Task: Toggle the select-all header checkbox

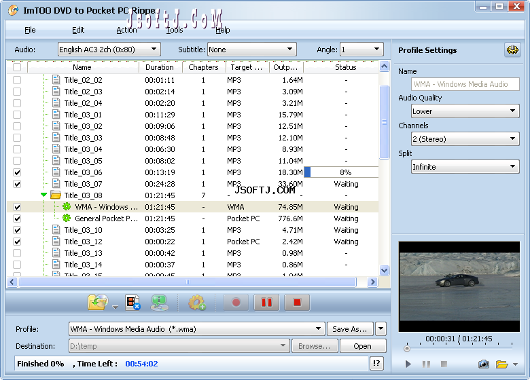Action: (x=17, y=67)
